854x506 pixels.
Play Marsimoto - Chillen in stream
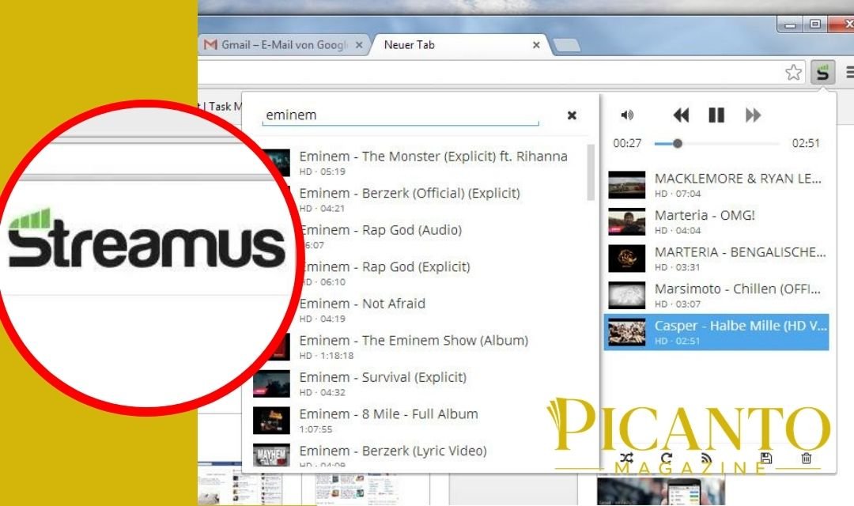(x=716, y=295)
